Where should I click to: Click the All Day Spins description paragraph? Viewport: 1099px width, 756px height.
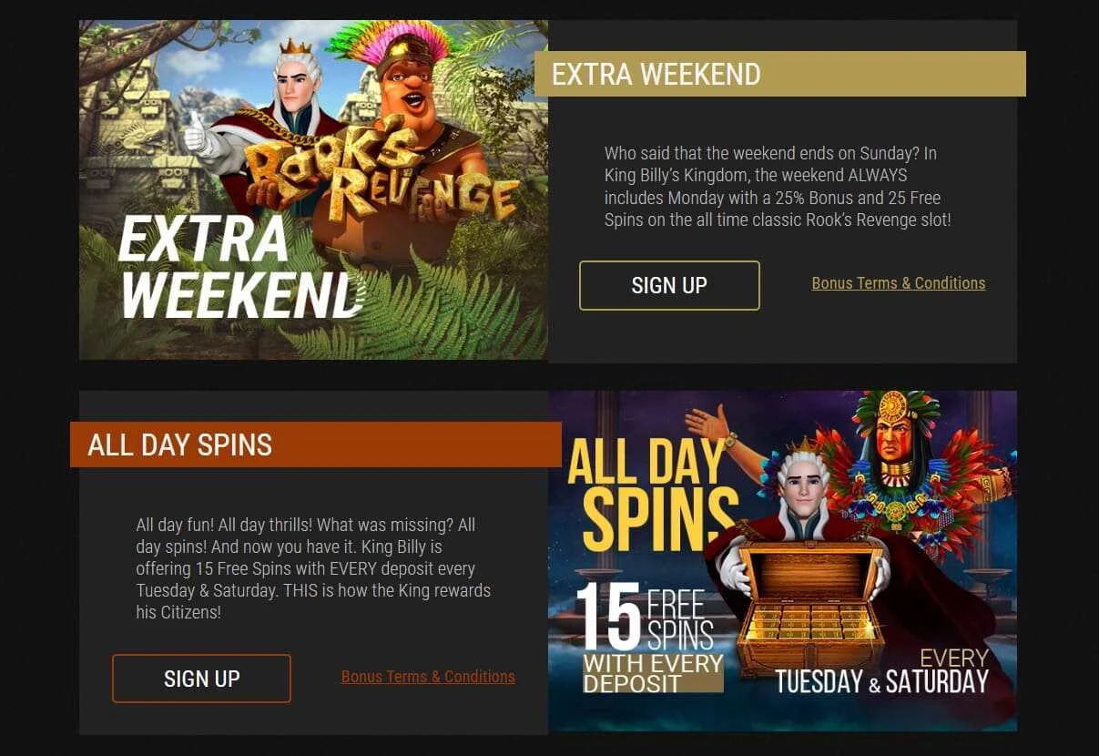tap(313, 568)
